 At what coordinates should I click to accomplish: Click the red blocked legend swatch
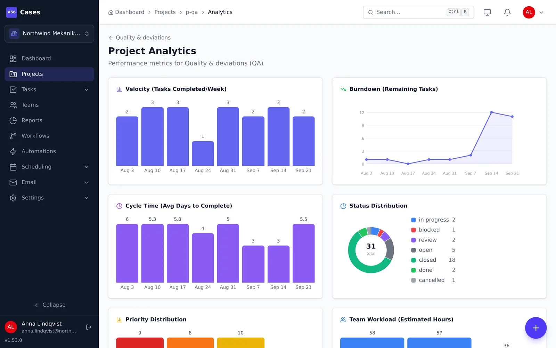[414, 230]
